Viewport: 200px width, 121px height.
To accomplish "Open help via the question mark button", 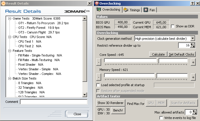I will 193,3.
